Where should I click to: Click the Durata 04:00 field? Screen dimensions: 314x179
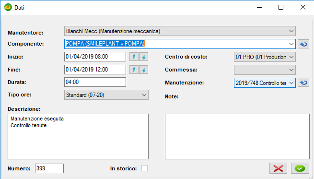[x=95, y=82]
